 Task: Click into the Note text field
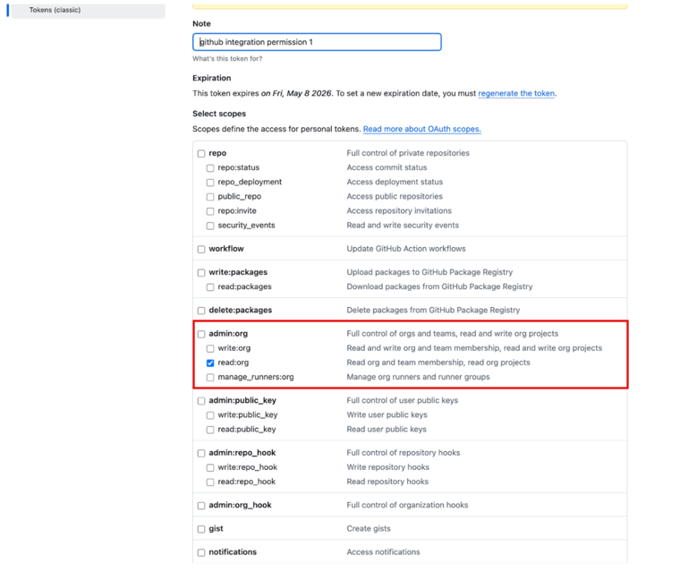tap(317, 42)
